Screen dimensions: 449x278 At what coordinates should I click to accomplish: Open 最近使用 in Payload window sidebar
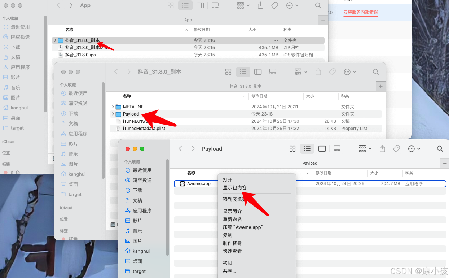coord(138,170)
